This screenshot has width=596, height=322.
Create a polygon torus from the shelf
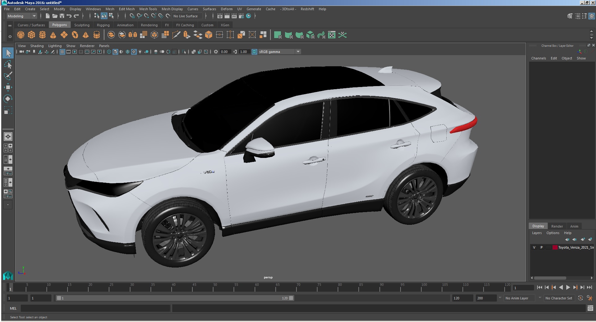pos(75,35)
